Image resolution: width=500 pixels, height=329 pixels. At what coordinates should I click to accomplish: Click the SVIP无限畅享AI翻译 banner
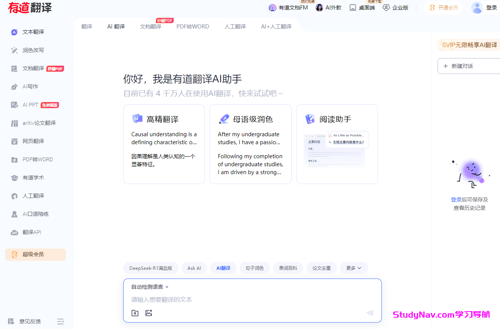pos(469,45)
